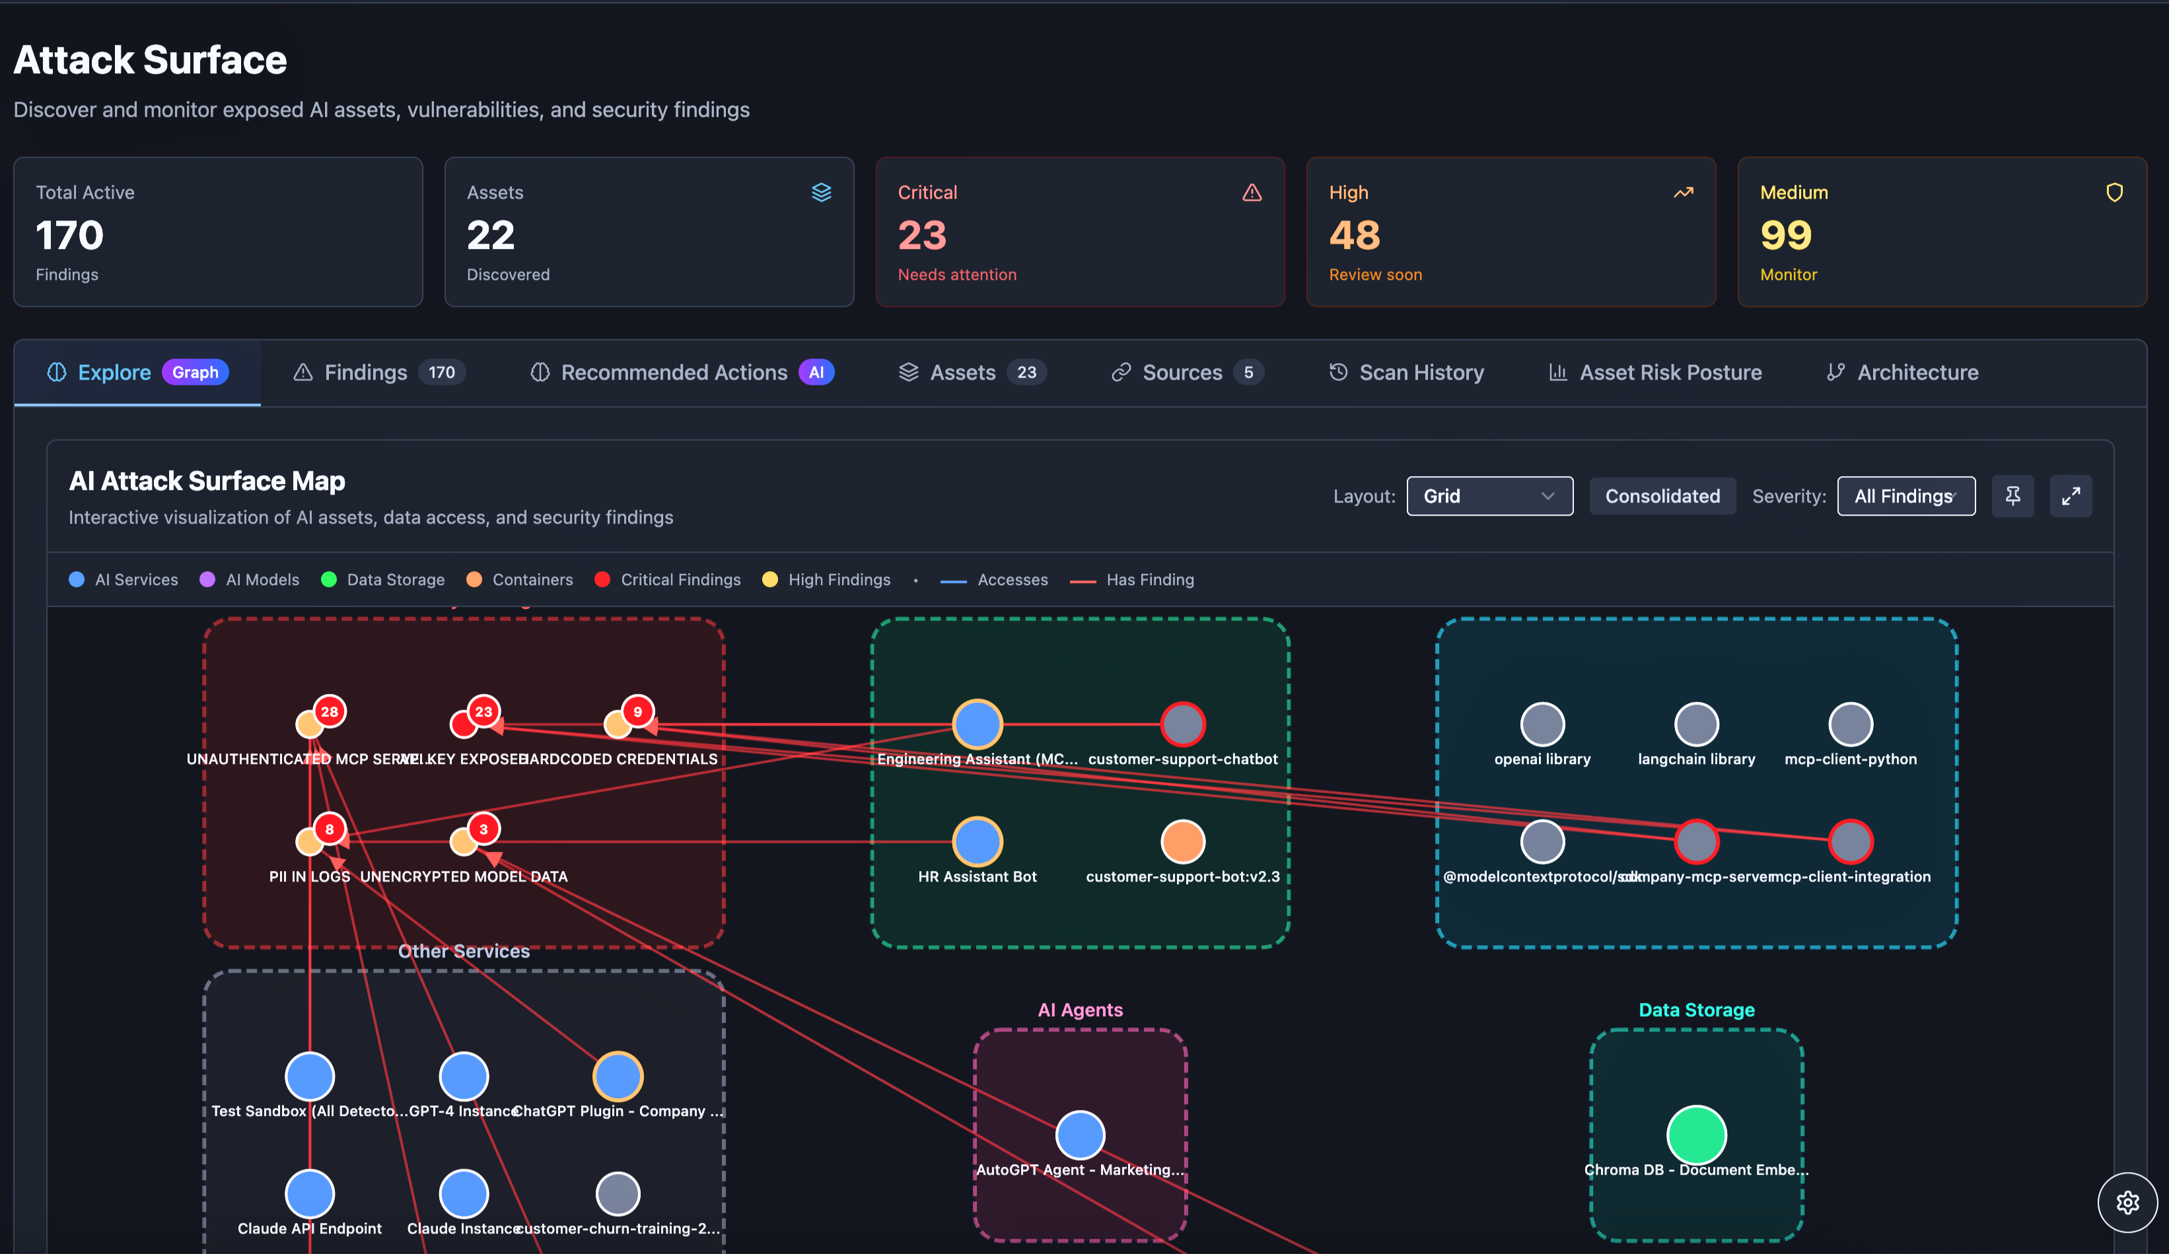The image size is (2169, 1254).
Task: Open the Severity All Findings dropdown
Action: [x=1905, y=496]
